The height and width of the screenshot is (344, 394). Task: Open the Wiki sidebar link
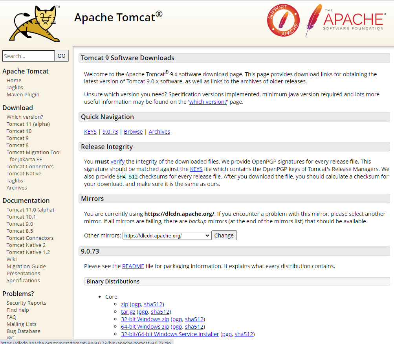11,259
